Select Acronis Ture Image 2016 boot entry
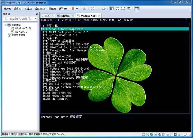The image size is (193, 138). click(115, 29)
